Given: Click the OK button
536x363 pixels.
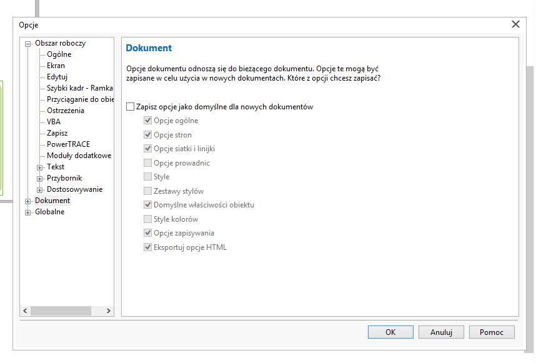Looking at the screenshot, I should pos(390,332).
